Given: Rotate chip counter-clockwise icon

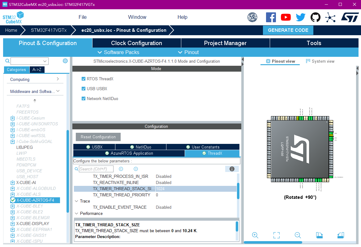Looking at the screenshot, I should (x=341, y=235).
